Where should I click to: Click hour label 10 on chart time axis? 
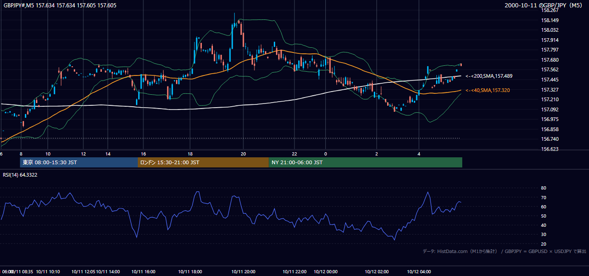click(48, 154)
